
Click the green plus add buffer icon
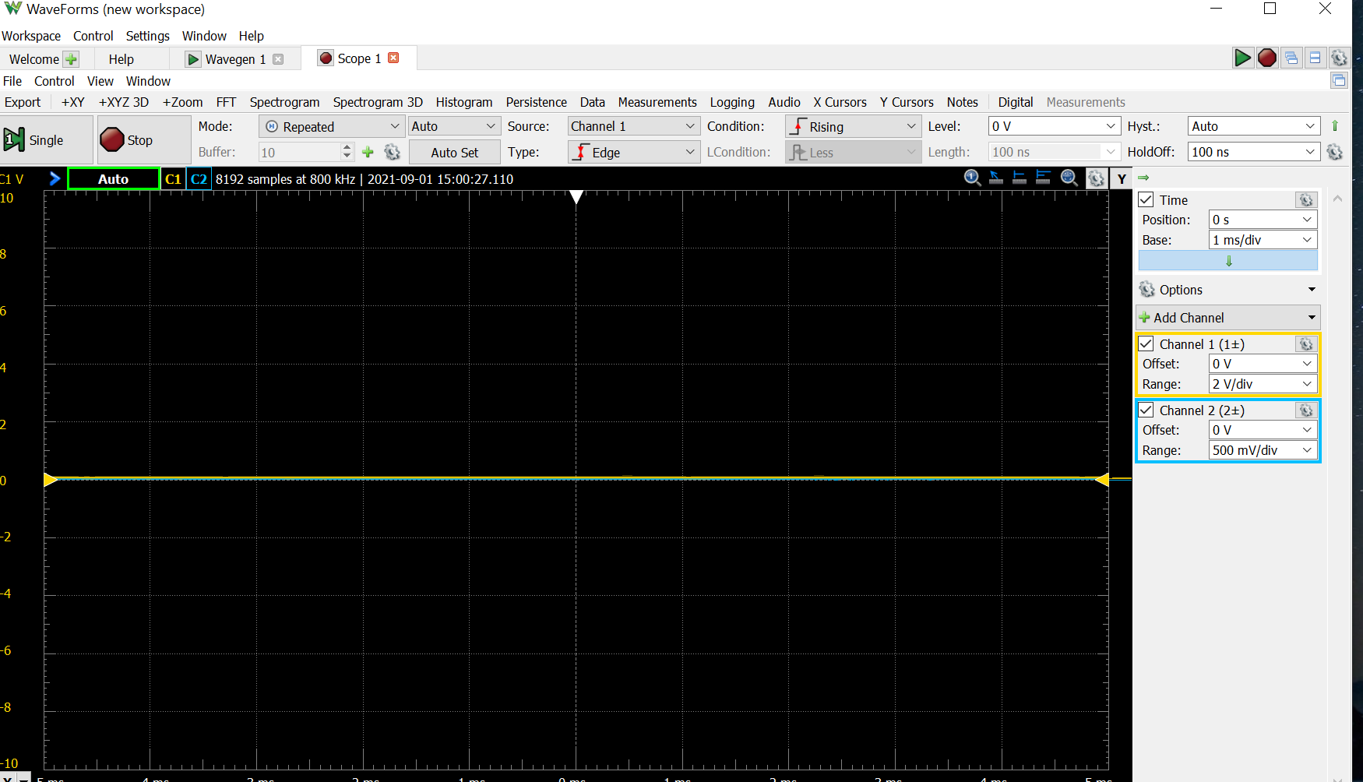pyautogui.click(x=368, y=153)
